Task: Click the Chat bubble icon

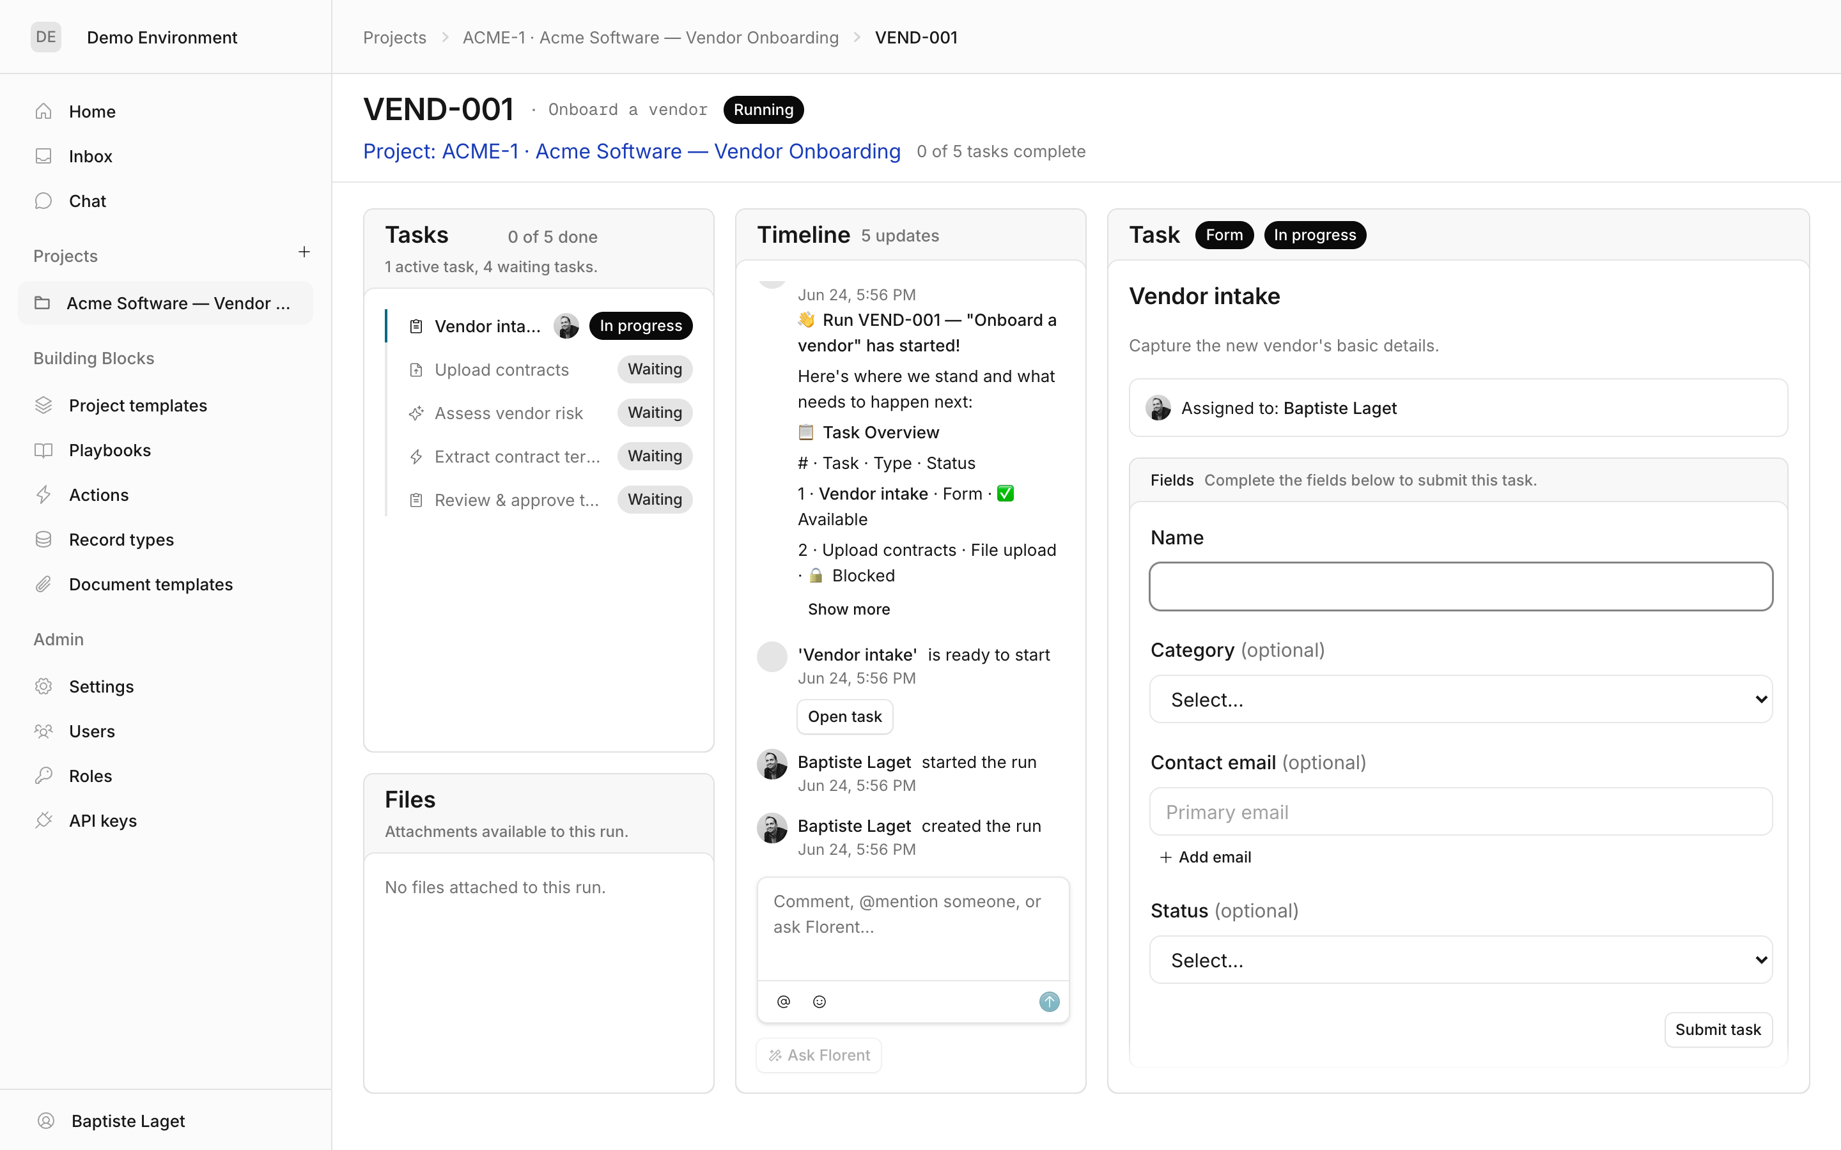Action: click(43, 201)
